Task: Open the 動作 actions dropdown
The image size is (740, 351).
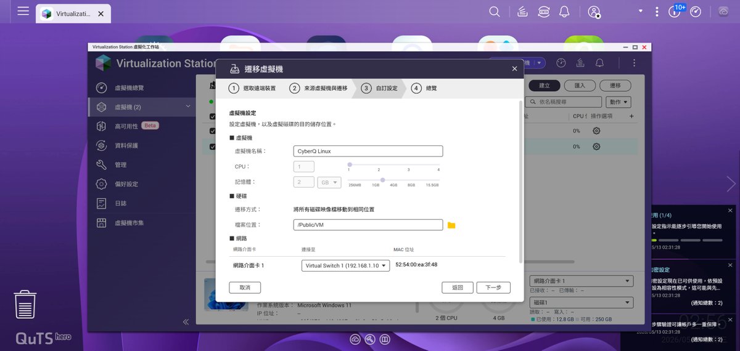Action: pos(619,102)
